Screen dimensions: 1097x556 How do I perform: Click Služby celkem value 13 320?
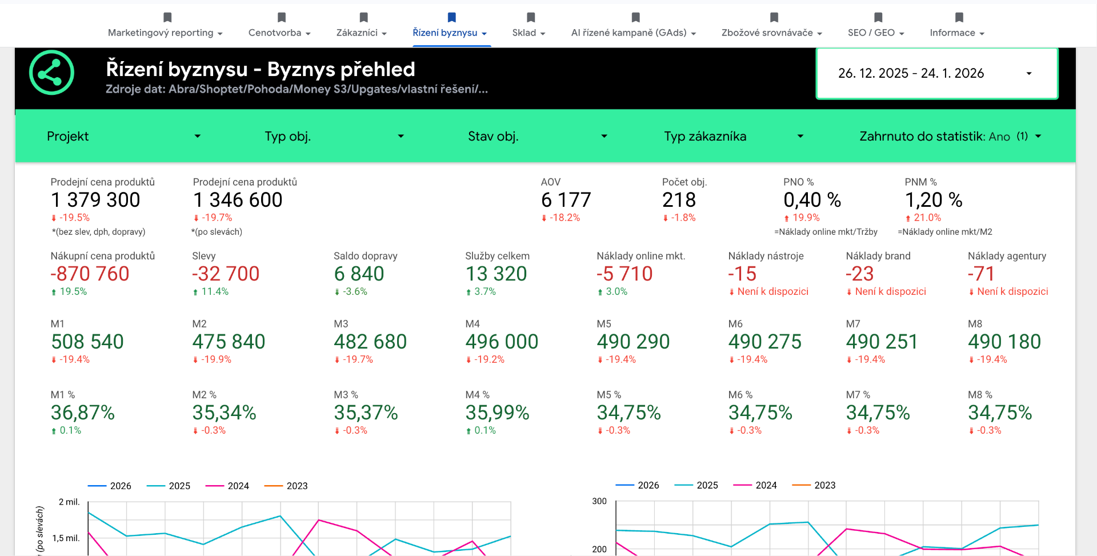click(x=496, y=274)
